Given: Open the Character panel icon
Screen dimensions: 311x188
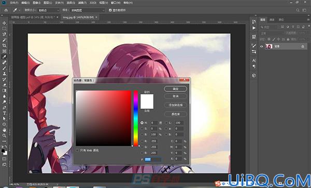Looking at the screenshot, I should click(x=254, y=60).
